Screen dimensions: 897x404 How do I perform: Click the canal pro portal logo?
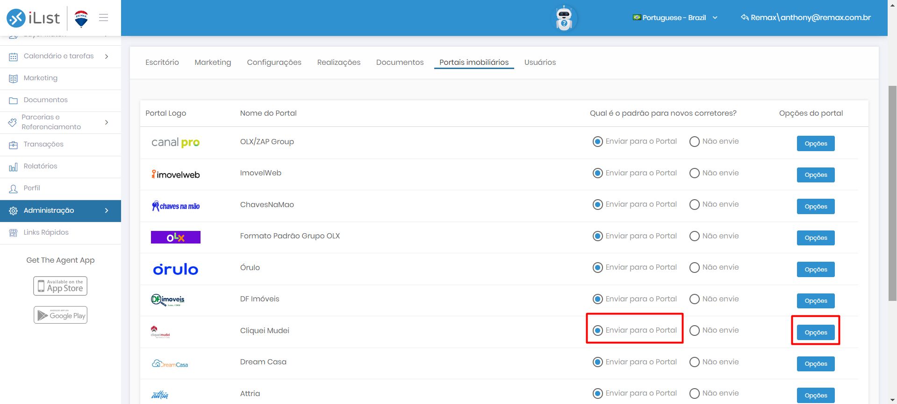tap(175, 142)
